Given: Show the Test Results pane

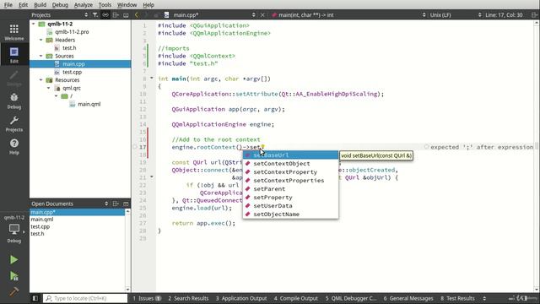Looking at the screenshot, I should (457, 298).
